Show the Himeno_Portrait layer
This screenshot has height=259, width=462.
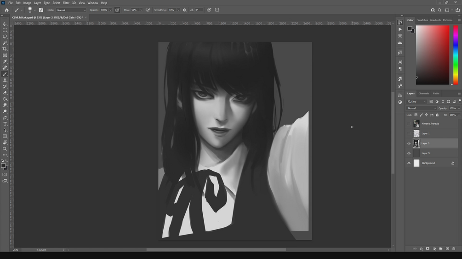(x=409, y=124)
